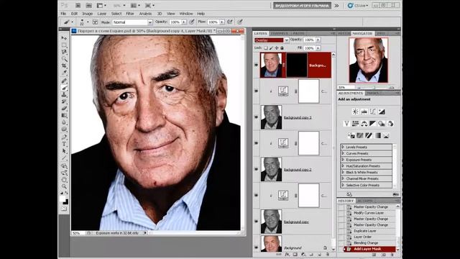
Task: Open the brush Opacity slider arrow
Action: [184, 22]
